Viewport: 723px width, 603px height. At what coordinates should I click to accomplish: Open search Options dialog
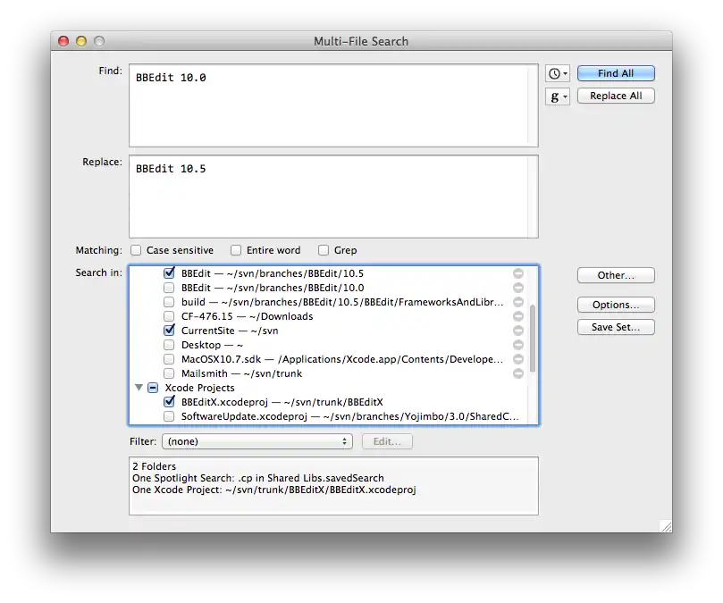click(x=616, y=305)
